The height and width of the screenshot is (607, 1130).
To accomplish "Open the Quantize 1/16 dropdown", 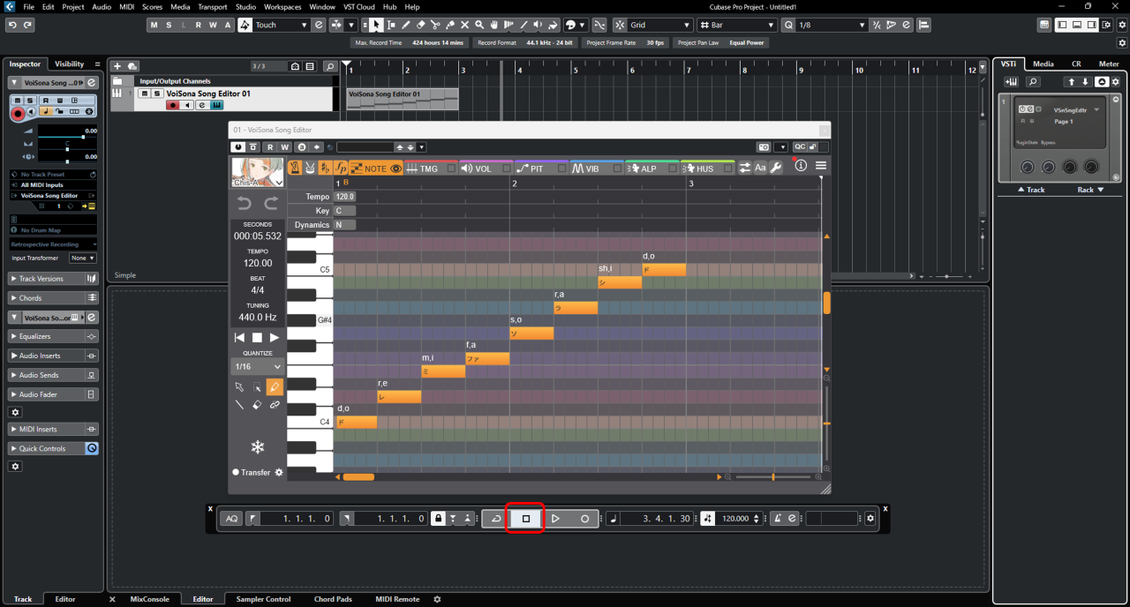I will pos(257,366).
